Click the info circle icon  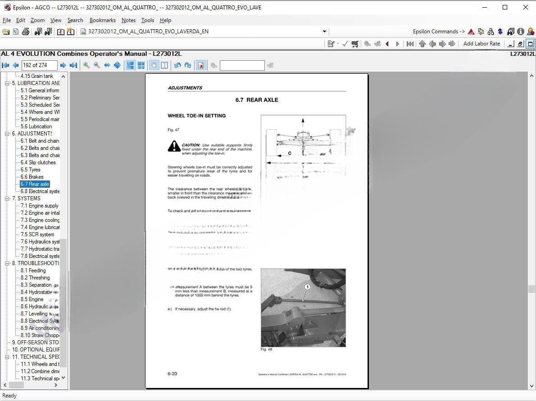click(x=521, y=32)
